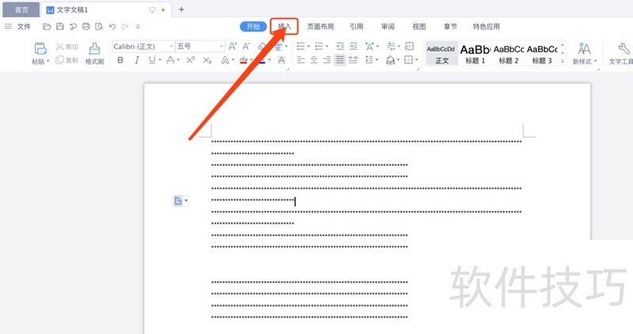This screenshot has height=334, width=633.
Task: Click the open folder icon in quick toolbar
Action: 47,27
